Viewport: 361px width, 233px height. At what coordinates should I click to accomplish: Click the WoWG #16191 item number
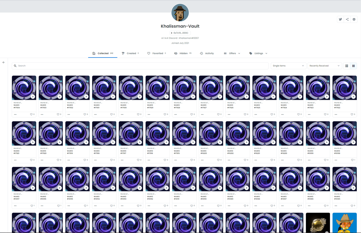[x=177, y=199]
